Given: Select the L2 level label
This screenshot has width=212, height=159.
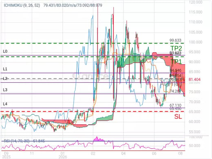Looking at the screenshot, I should click(x=5, y=78).
